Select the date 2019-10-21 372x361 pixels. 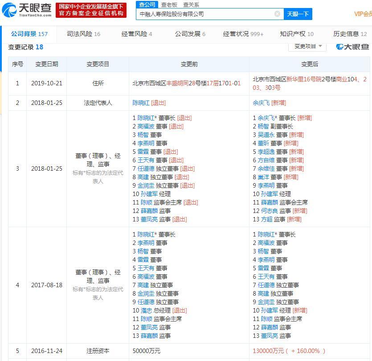(46, 83)
